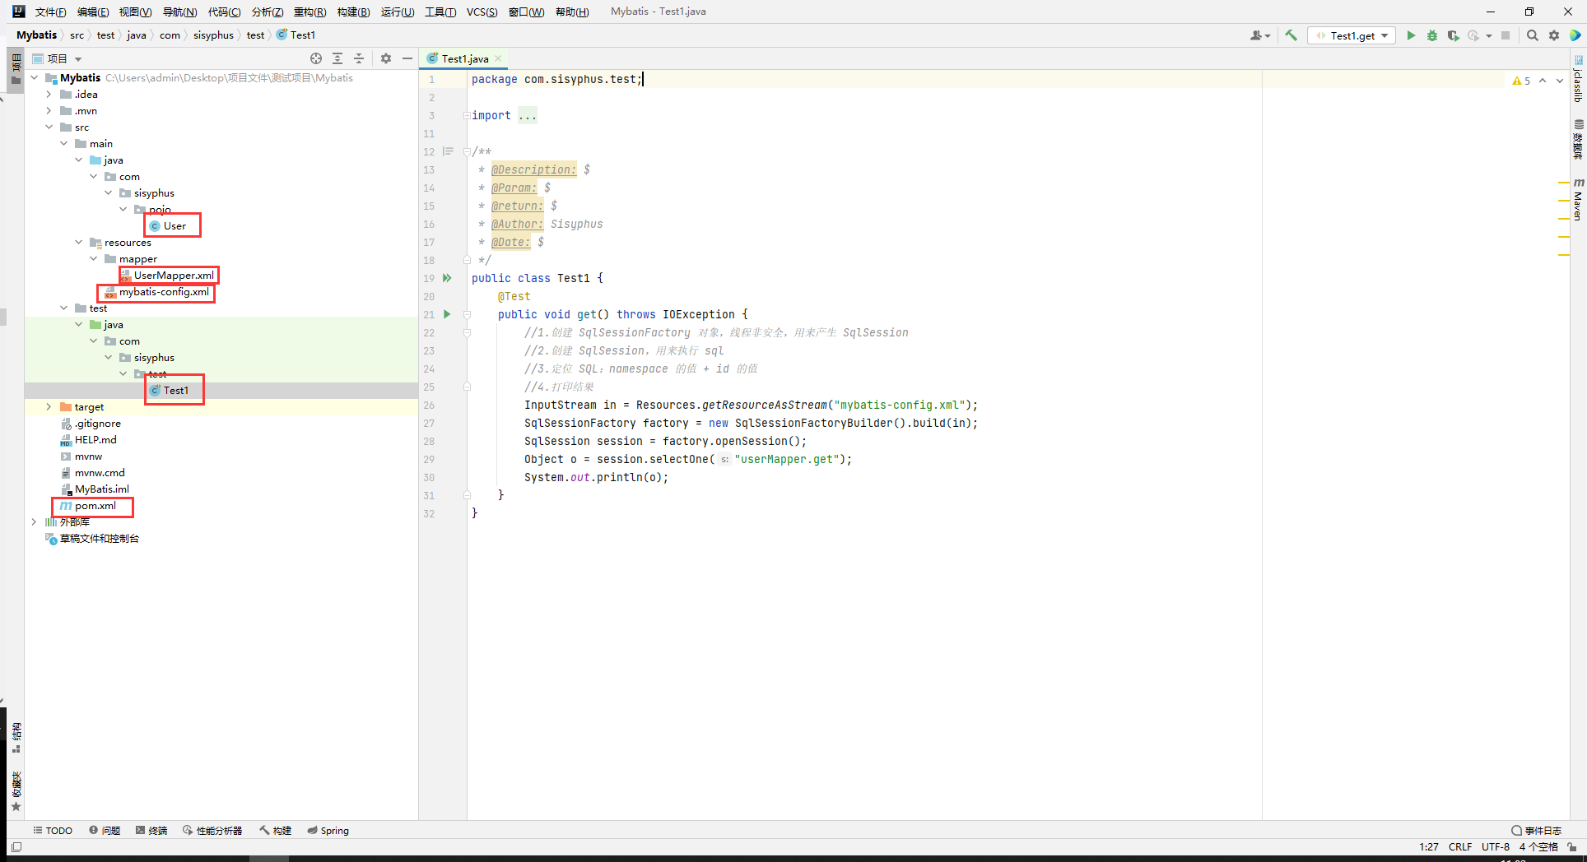Image resolution: width=1587 pixels, height=862 pixels.
Task: Open the Profiler tool window
Action: (212, 831)
